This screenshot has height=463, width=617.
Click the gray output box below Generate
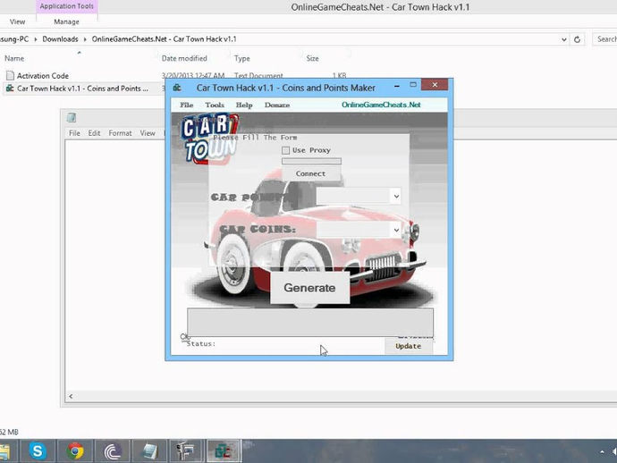310,322
